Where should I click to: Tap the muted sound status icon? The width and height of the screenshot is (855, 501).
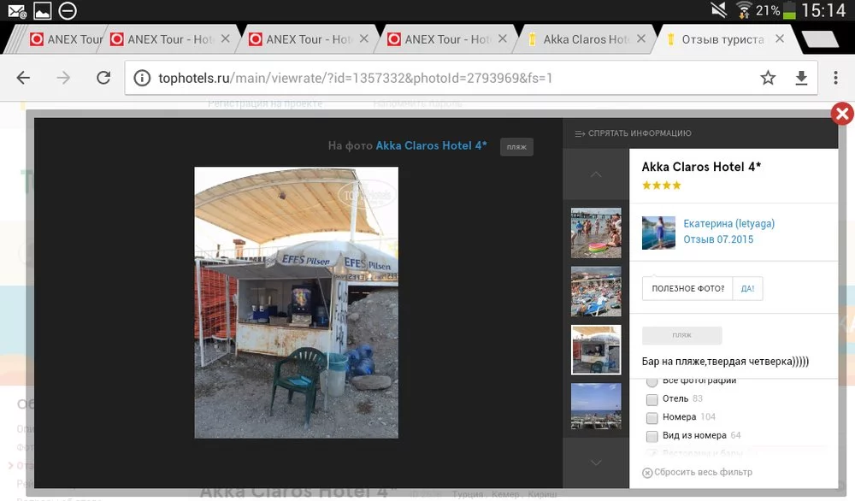(x=719, y=9)
